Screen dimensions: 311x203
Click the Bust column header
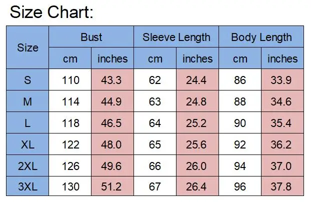(x=91, y=36)
